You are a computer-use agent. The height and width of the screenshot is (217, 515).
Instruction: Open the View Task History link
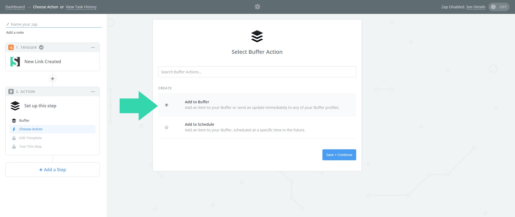tap(81, 7)
